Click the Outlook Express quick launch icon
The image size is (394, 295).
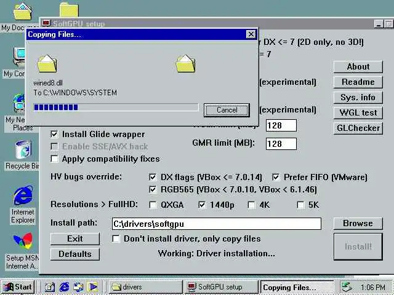pos(78,287)
